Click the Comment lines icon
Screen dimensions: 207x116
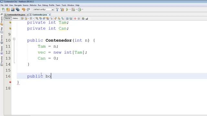tap(83, 19)
